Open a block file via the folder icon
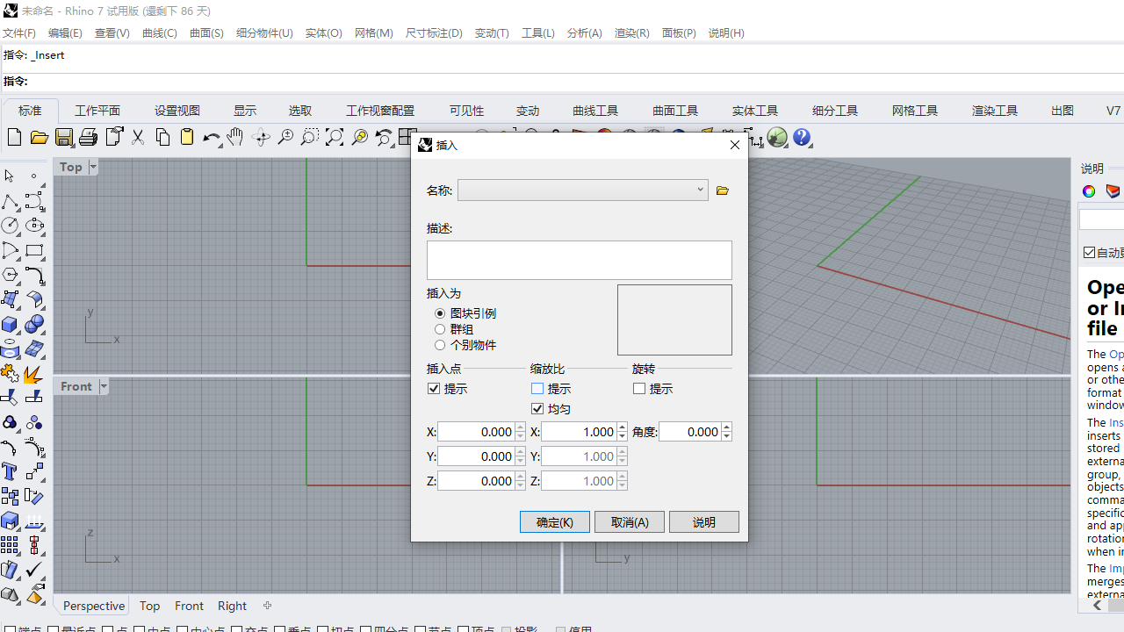Viewport: 1124px width, 632px height. [x=722, y=190]
